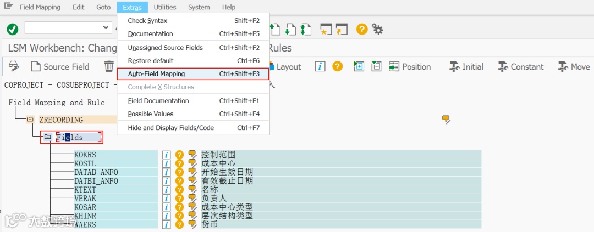Select the VERAK field name
594x232 pixels.
[x=85, y=199]
